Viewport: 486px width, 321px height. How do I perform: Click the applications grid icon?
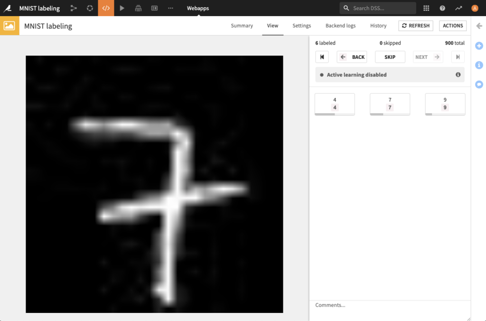click(x=426, y=8)
